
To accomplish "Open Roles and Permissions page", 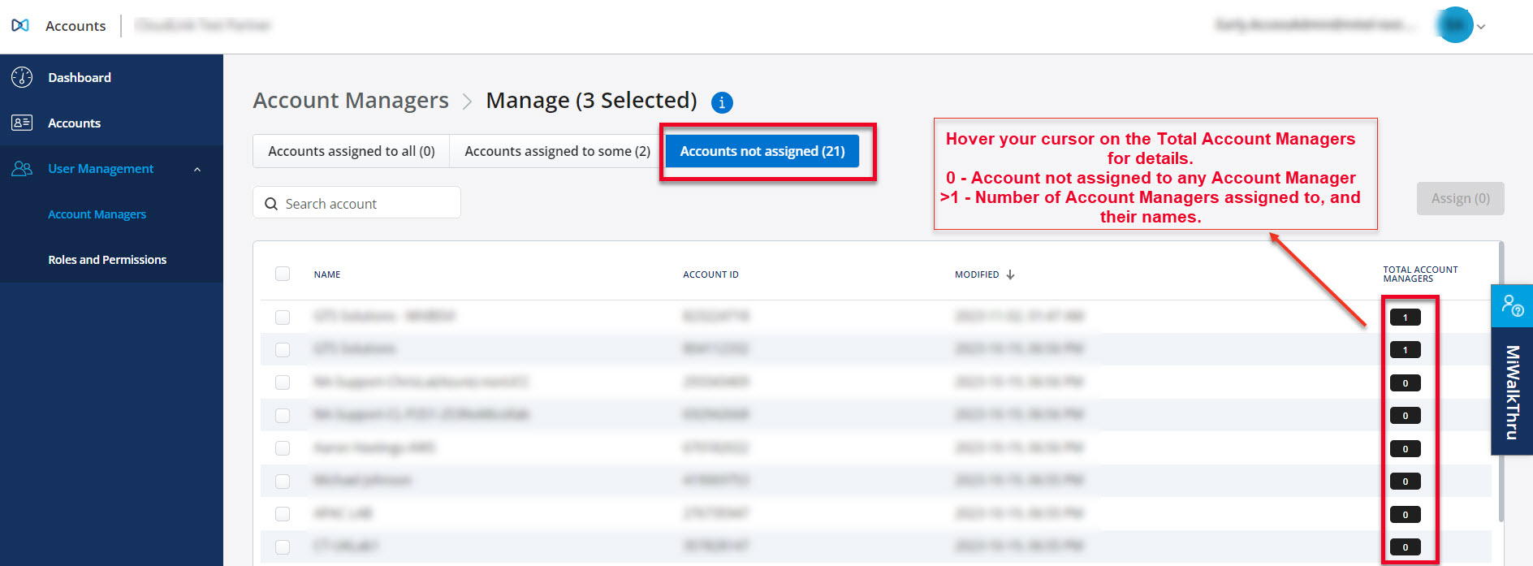I will (107, 260).
